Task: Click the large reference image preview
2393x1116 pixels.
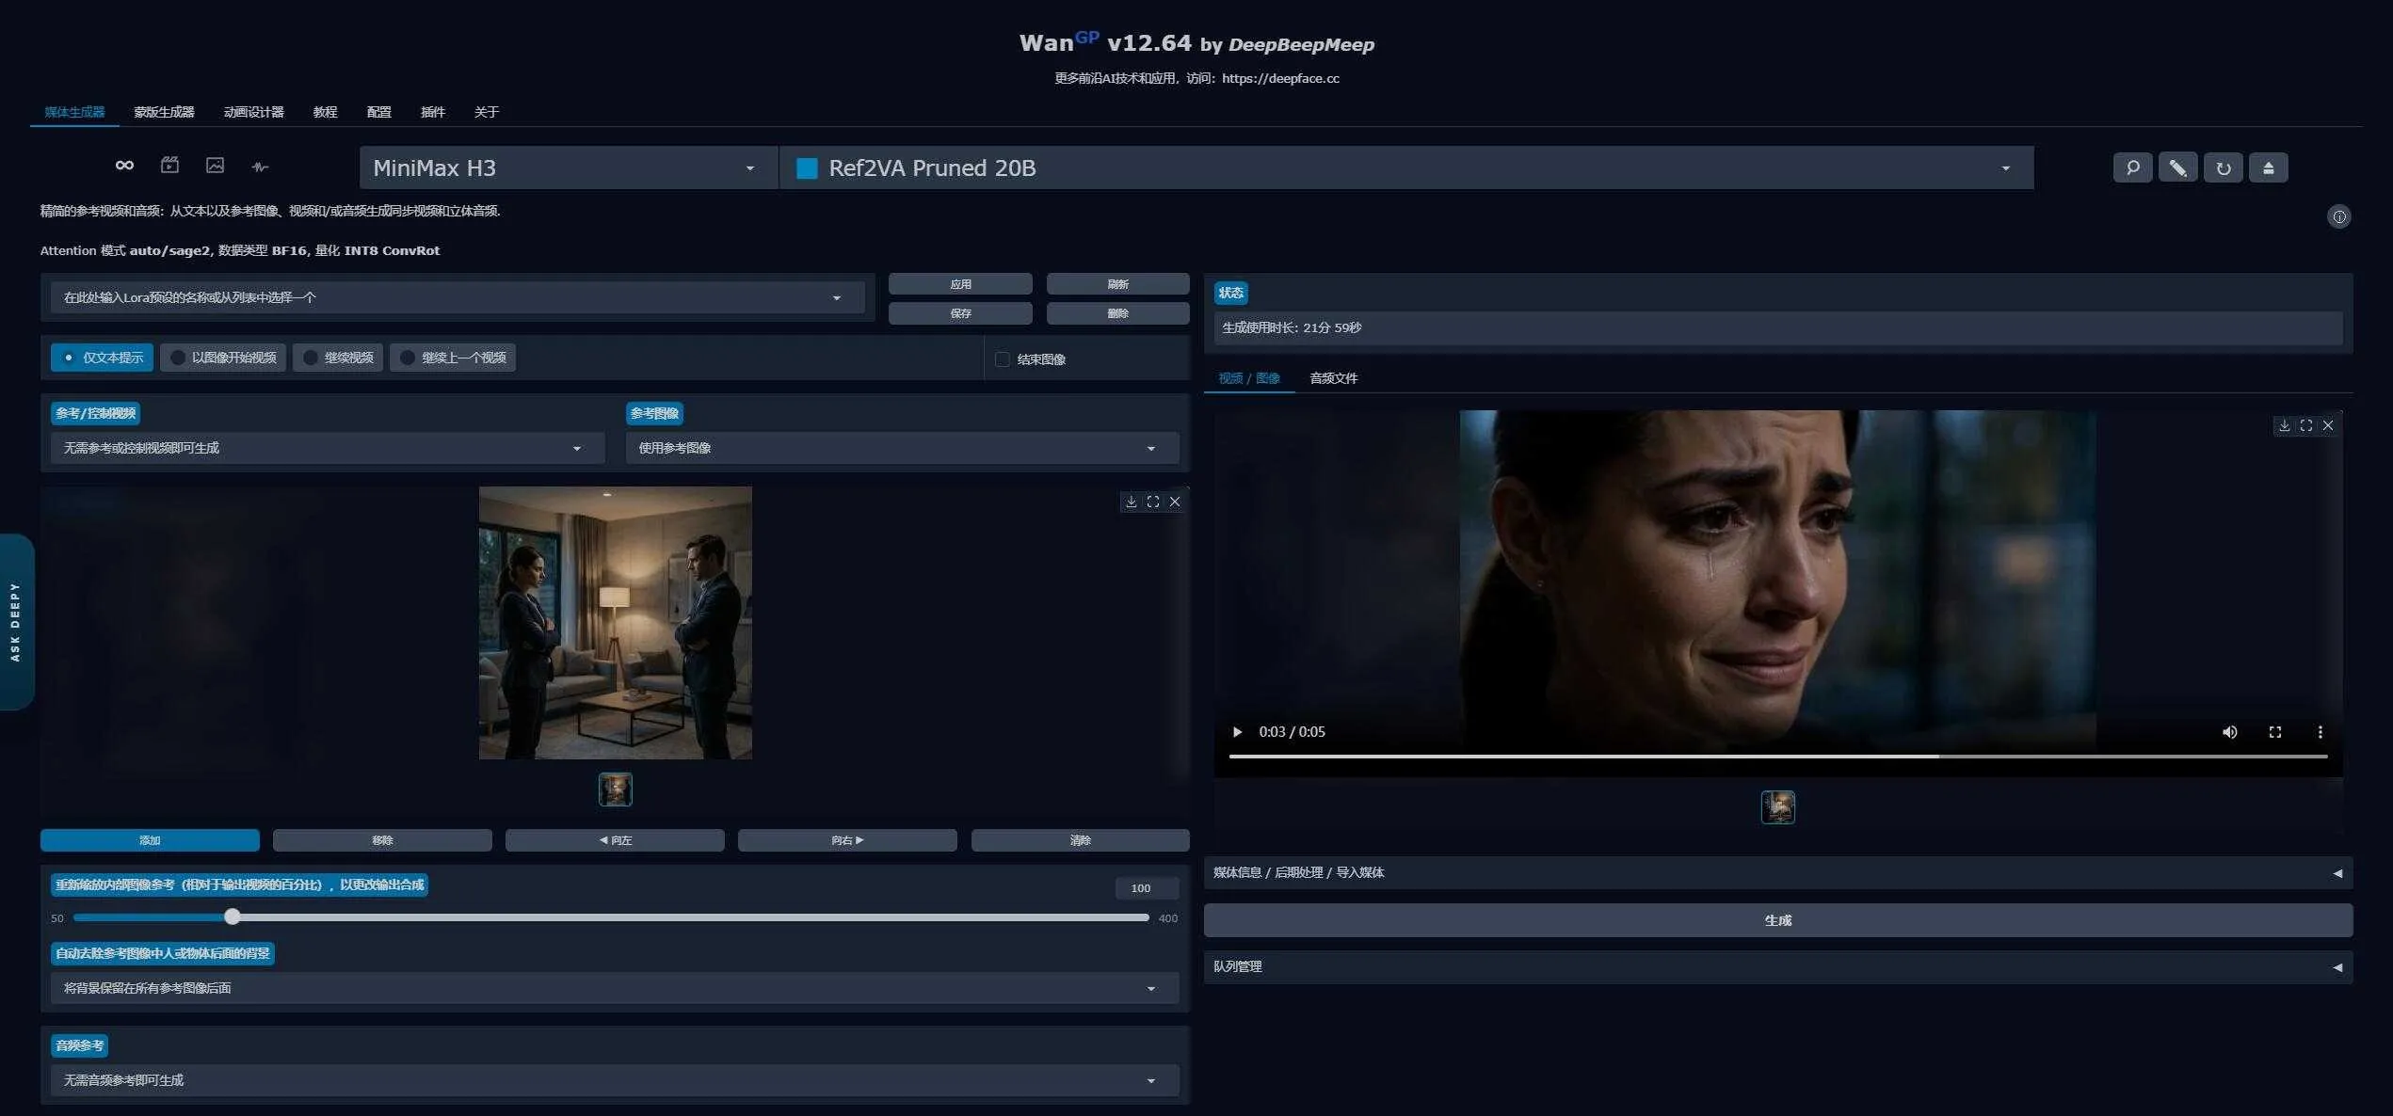Action: (x=616, y=623)
